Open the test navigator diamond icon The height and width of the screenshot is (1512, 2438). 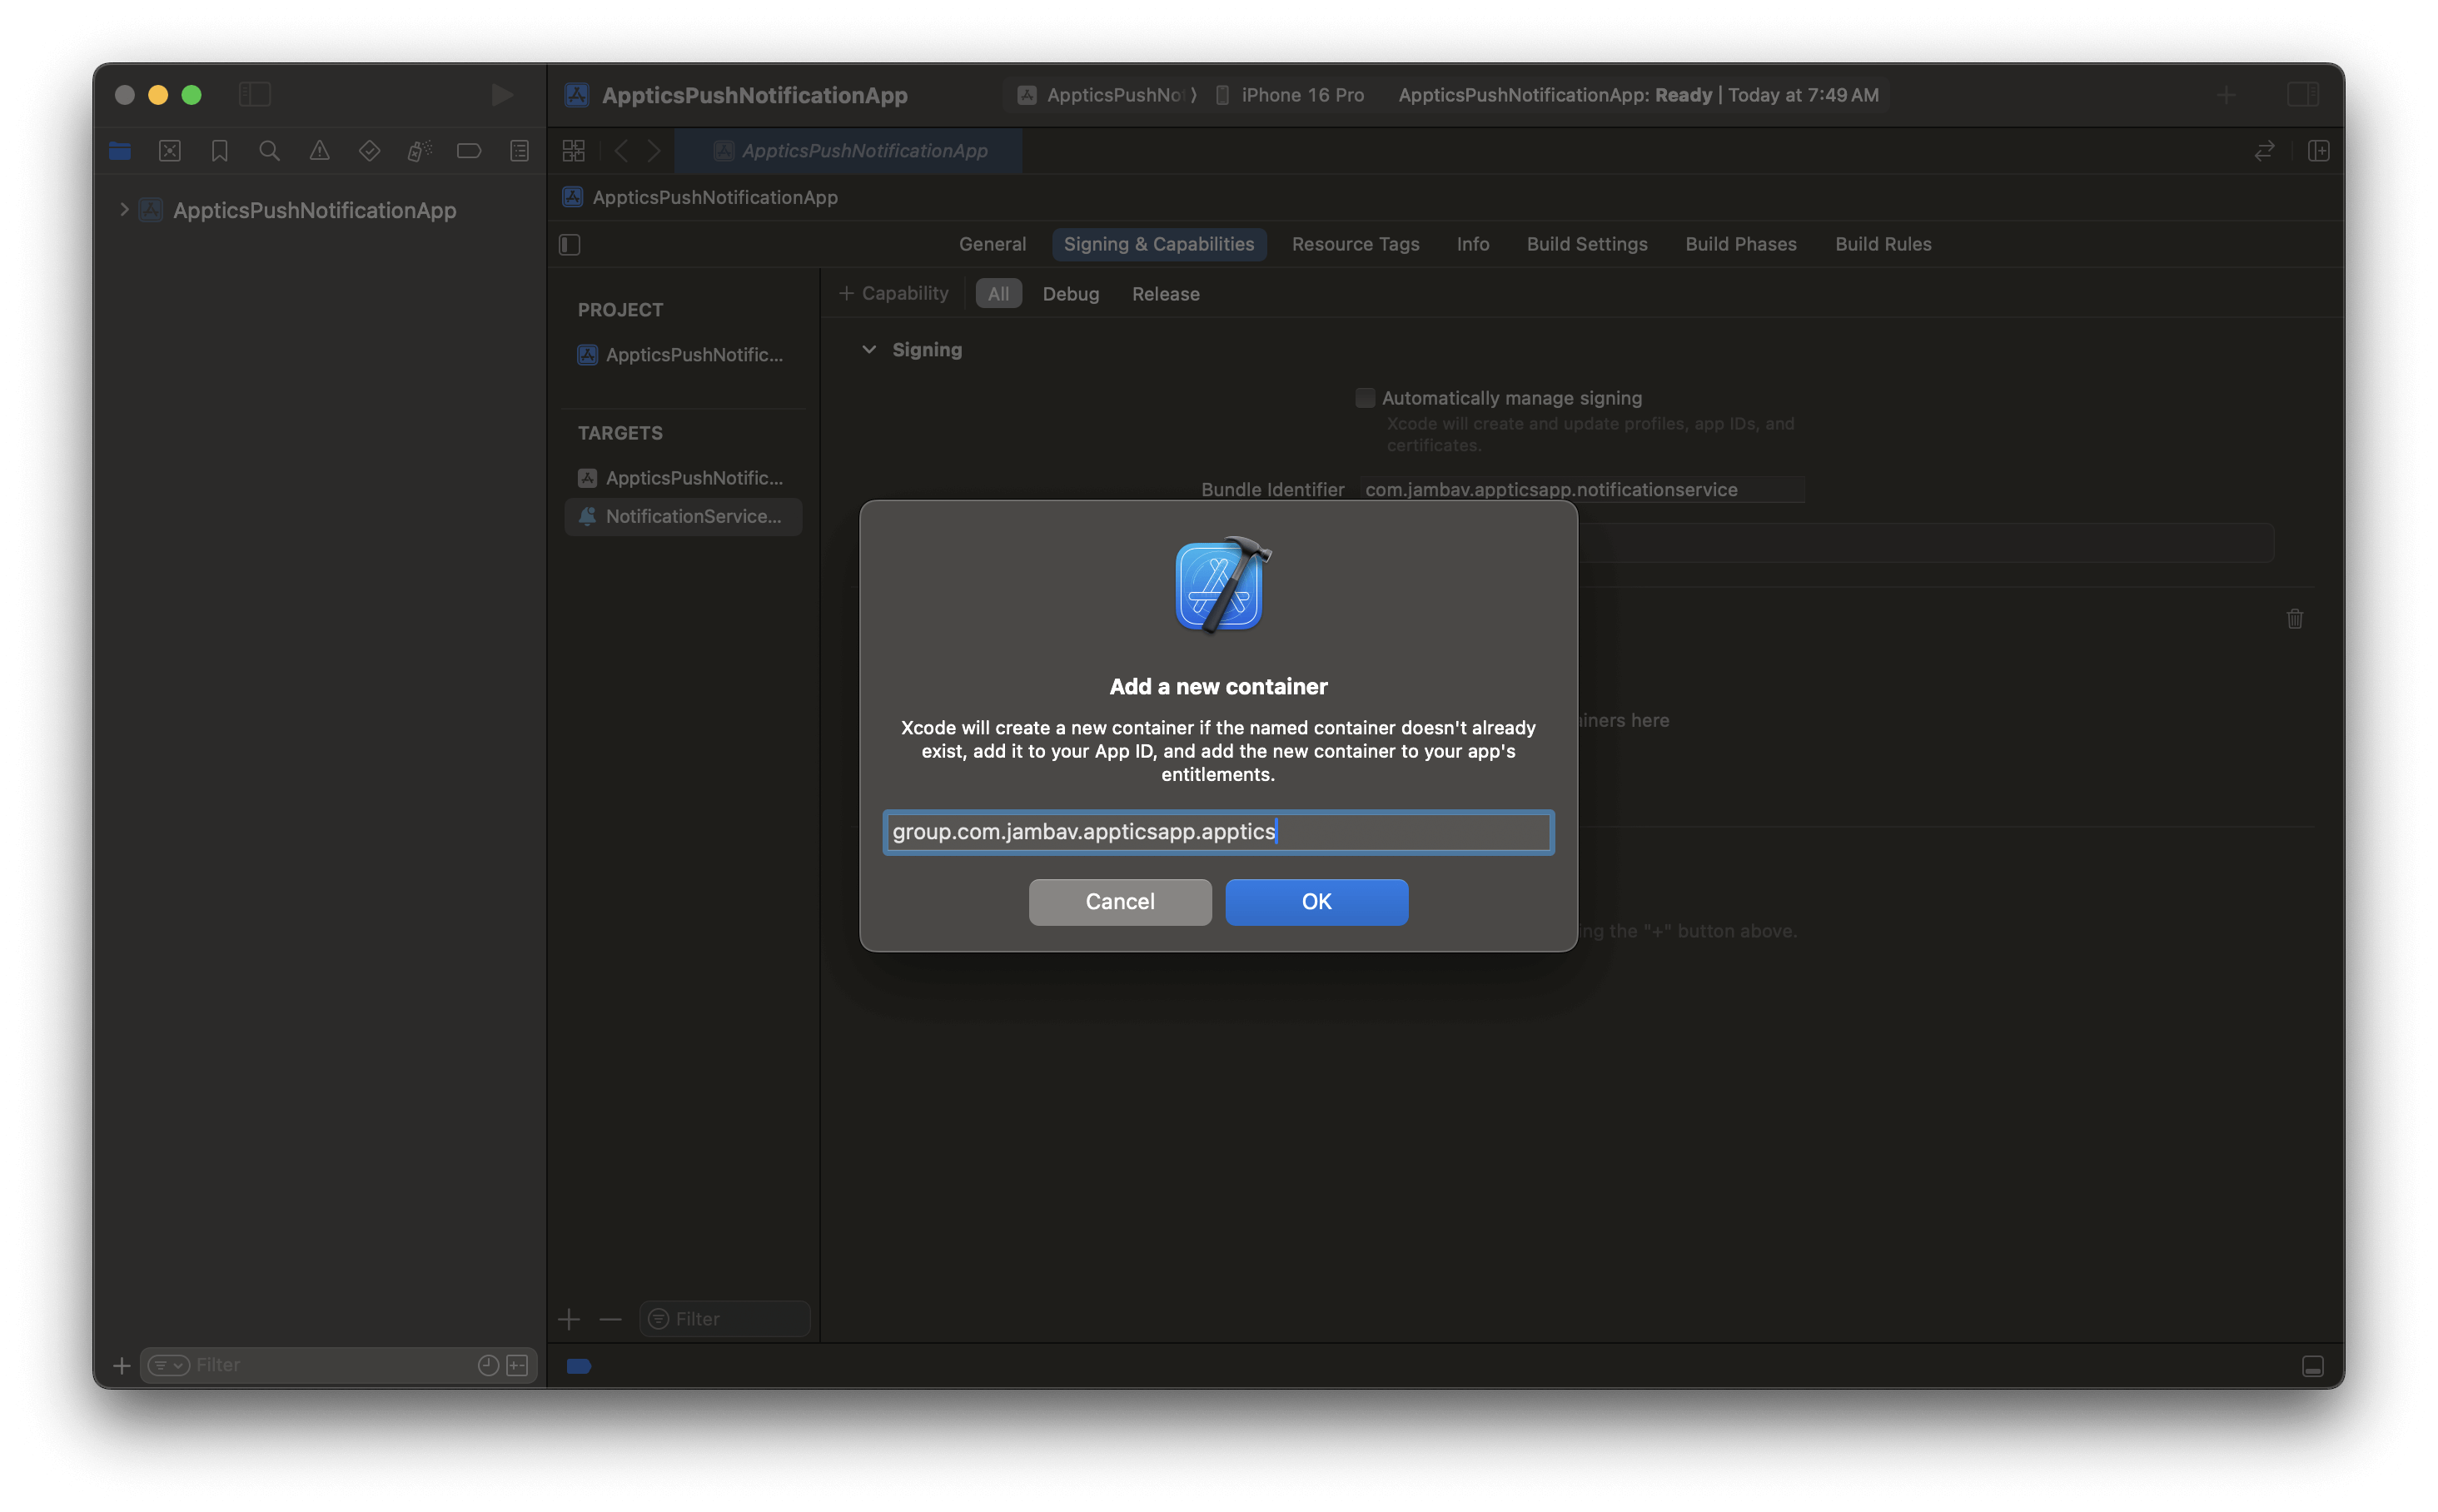coord(369,151)
